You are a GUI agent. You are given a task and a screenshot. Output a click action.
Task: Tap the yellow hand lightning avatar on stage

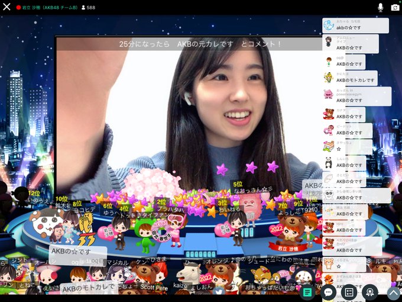click(86, 229)
